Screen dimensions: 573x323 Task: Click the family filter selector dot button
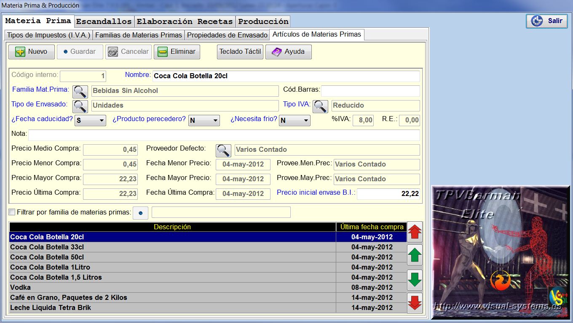(x=140, y=213)
